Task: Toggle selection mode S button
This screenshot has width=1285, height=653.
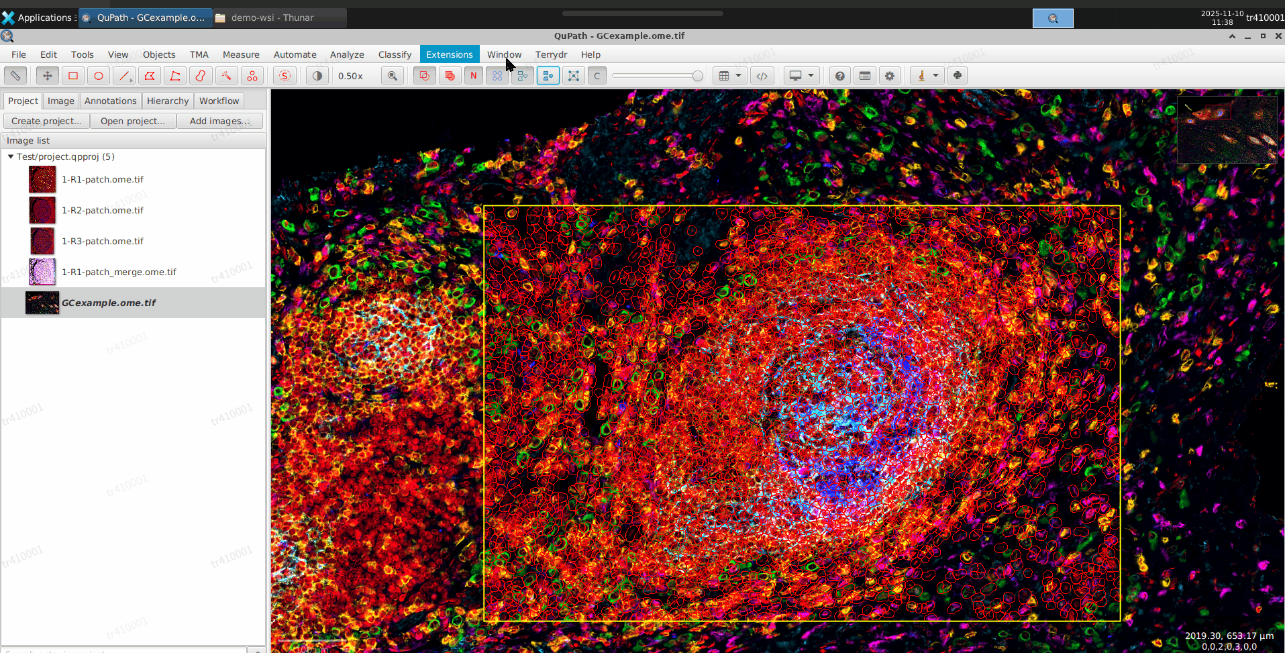Action: point(285,76)
